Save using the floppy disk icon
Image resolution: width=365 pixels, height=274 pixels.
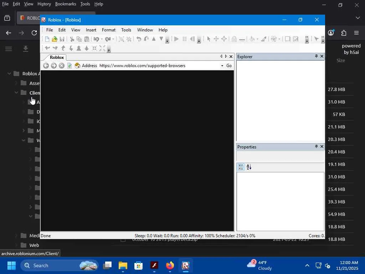pyautogui.click(x=62, y=39)
